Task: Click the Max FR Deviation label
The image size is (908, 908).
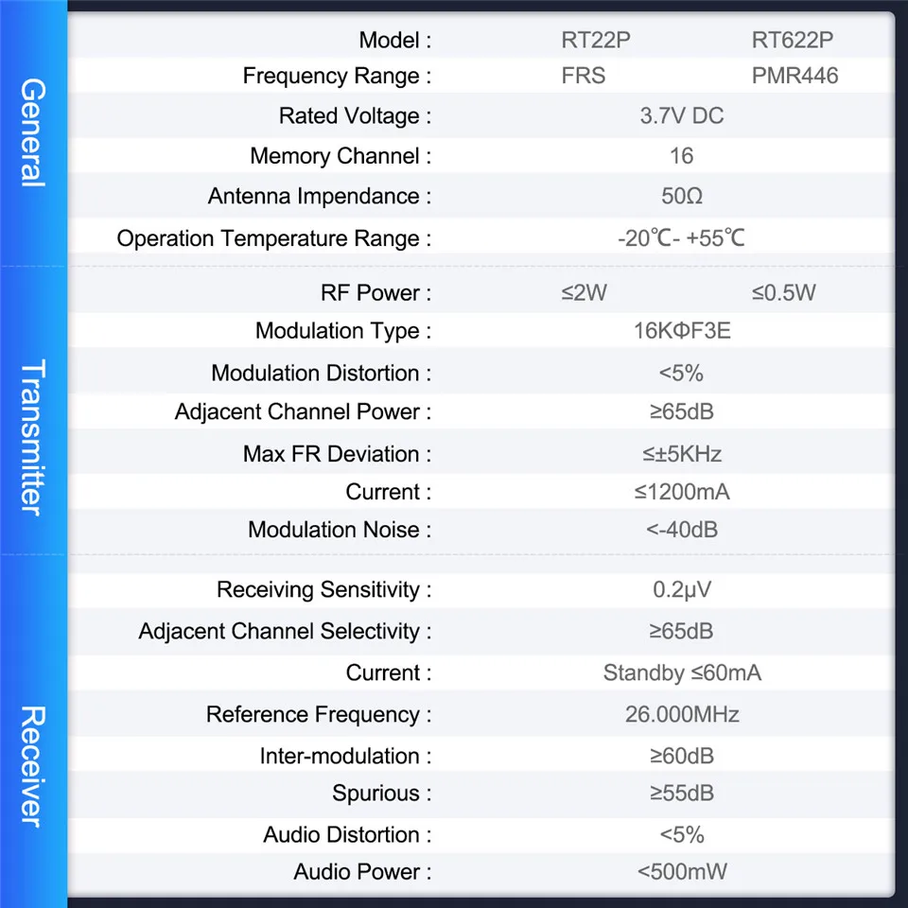Action: pyautogui.click(x=337, y=454)
